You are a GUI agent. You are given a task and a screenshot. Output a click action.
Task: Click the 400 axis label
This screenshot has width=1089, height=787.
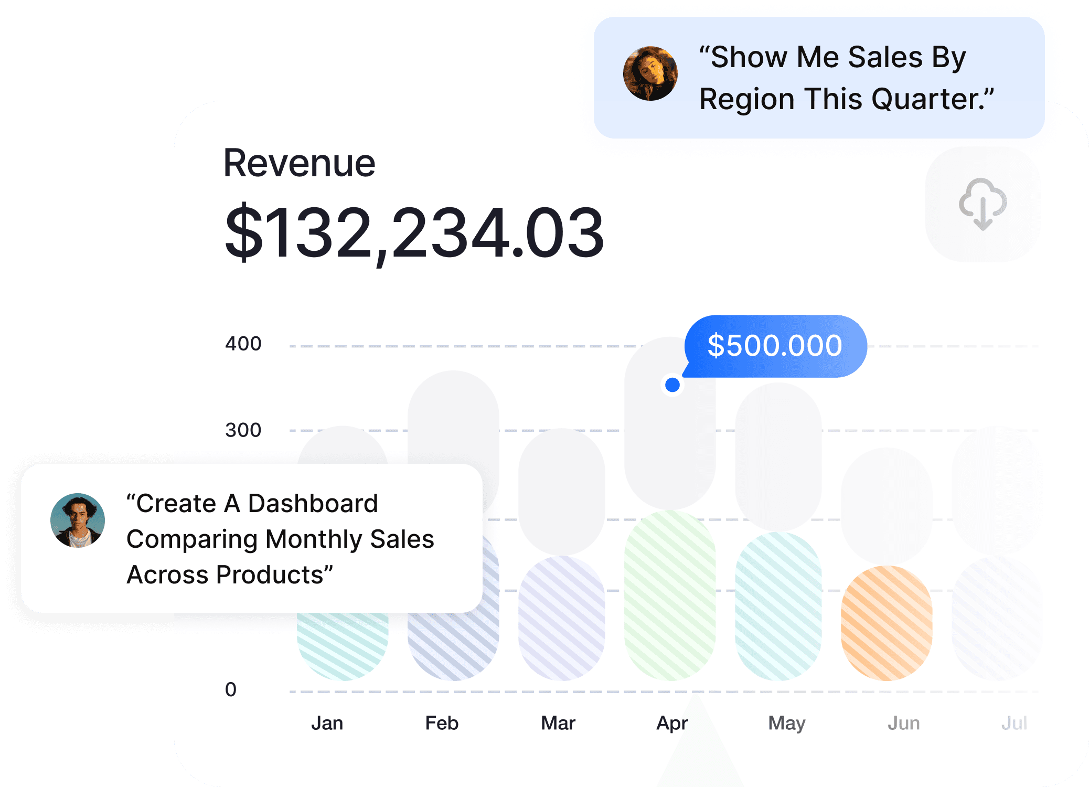point(243,344)
